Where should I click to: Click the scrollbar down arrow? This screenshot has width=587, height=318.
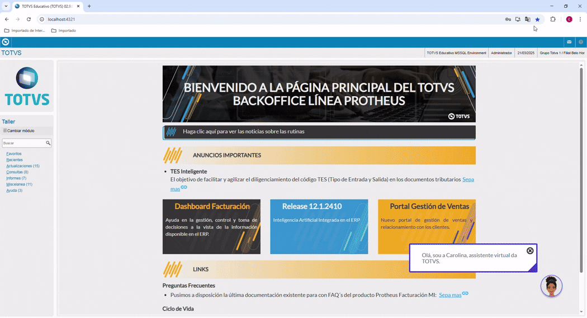click(581, 312)
